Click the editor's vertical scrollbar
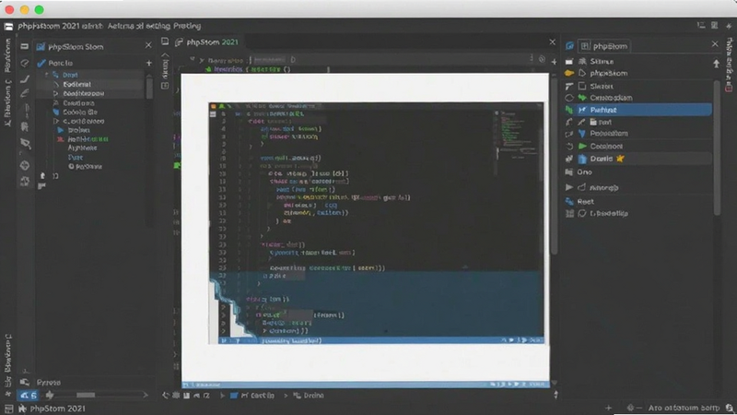The width and height of the screenshot is (737, 415). pyautogui.click(x=554, y=167)
